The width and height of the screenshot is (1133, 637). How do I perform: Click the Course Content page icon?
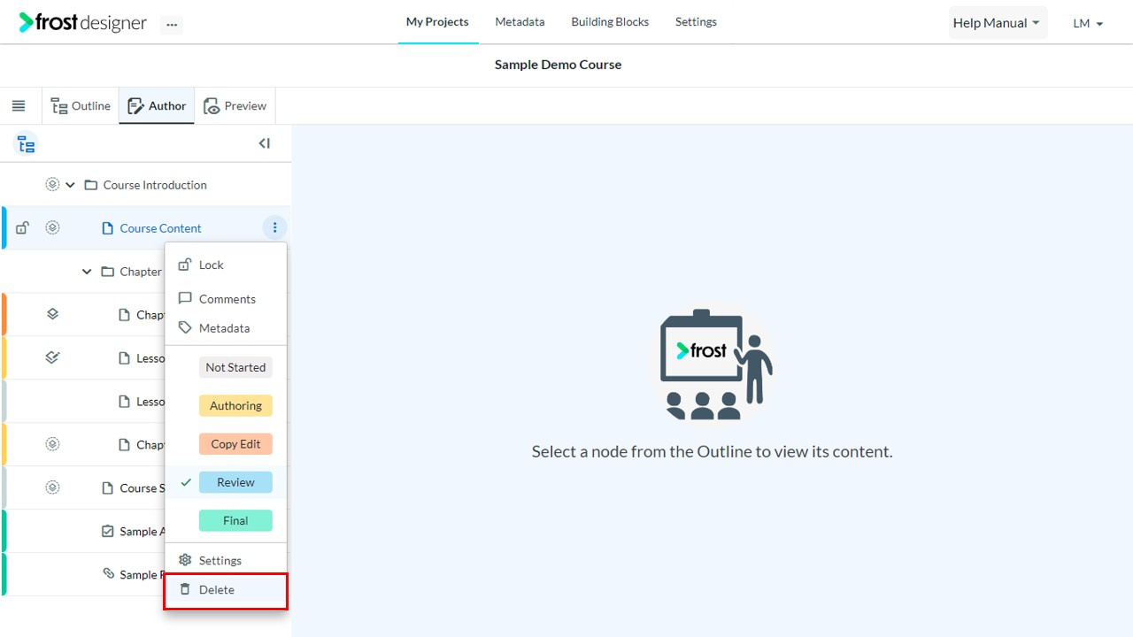pos(108,228)
